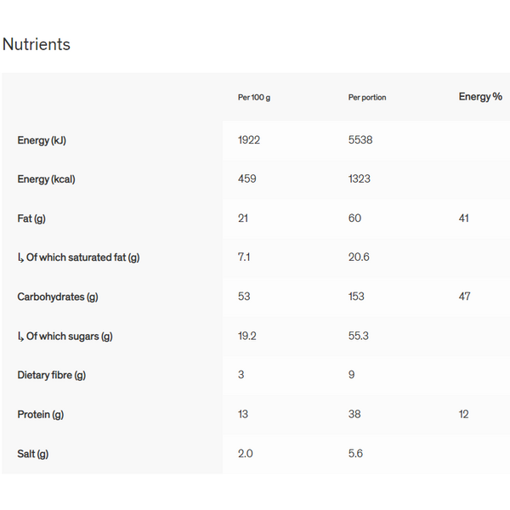Click the Carbohydrates (g) row label
This screenshot has height=510, width=510.
[x=58, y=297]
